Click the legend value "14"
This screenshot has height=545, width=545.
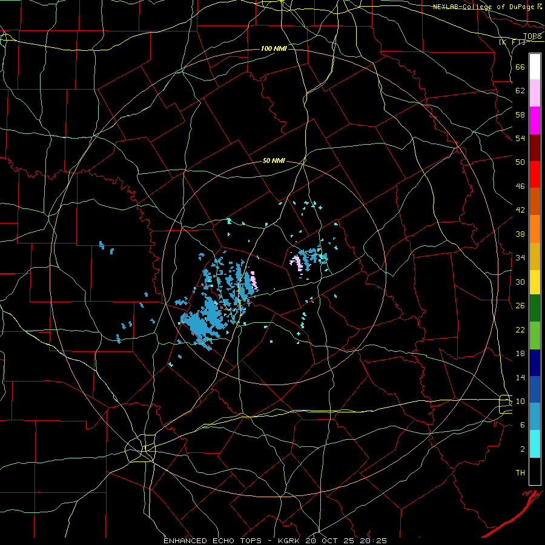(x=520, y=377)
